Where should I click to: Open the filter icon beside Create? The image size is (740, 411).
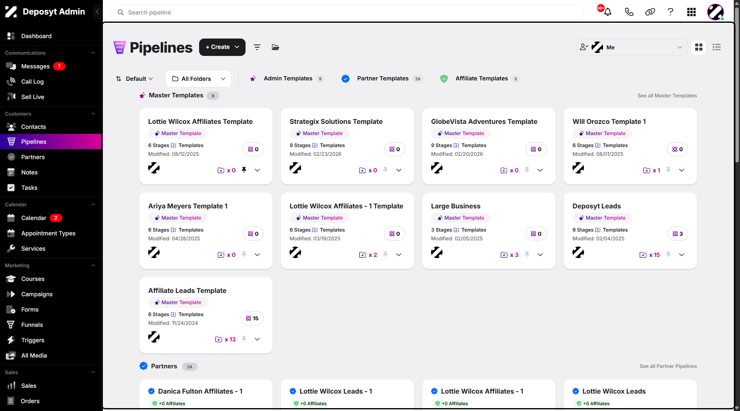click(x=257, y=47)
